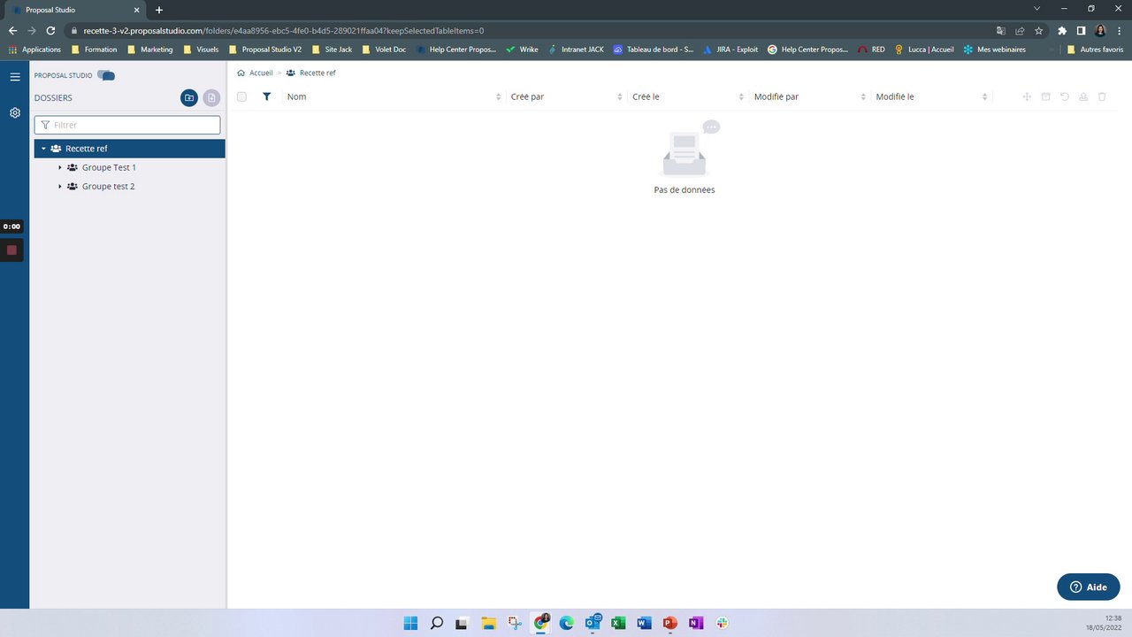The width and height of the screenshot is (1132, 637).
Task: Open the Chrome extensions puzzle icon
Action: pos(1062,30)
